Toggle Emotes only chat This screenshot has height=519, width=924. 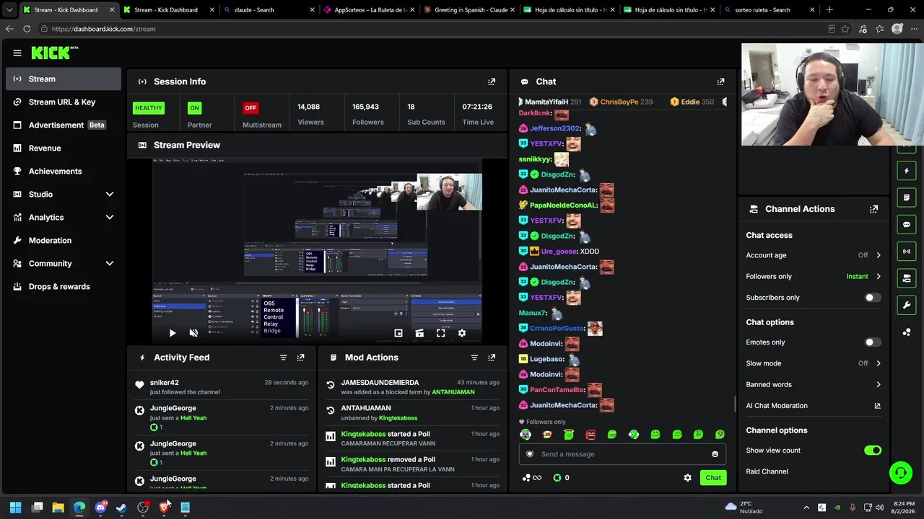click(x=873, y=342)
